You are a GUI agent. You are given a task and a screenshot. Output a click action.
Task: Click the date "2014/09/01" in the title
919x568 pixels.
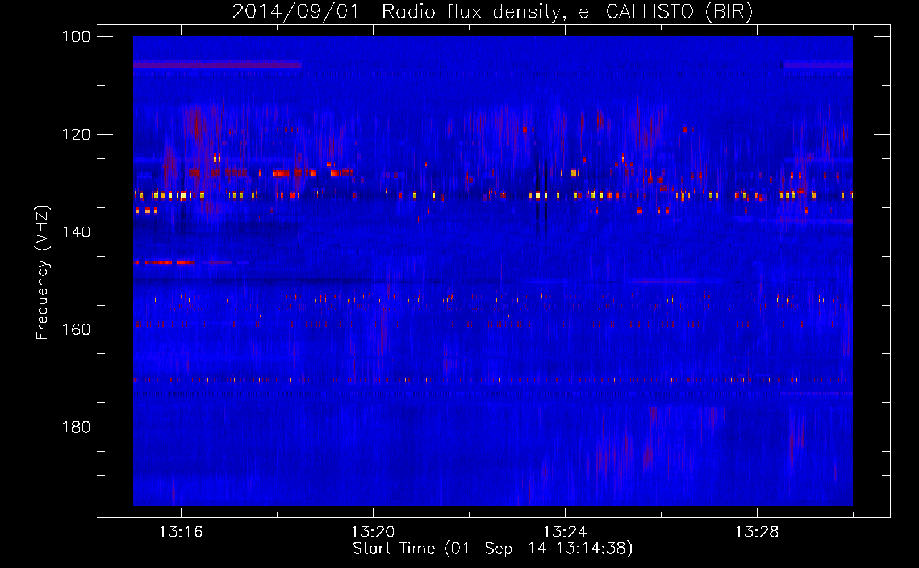[x=296, y=11]
